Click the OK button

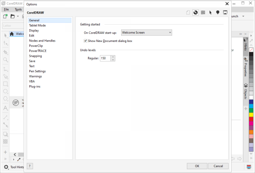pyautogui.click(x=197, y=166)
